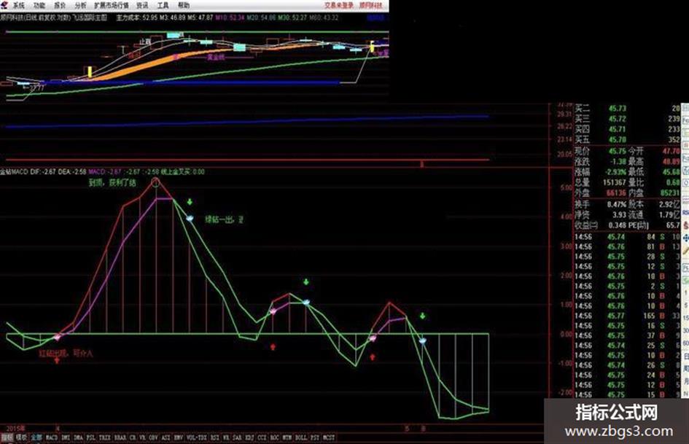Select the 模板 tab
689x444 pixels.
tap(21, 437)
